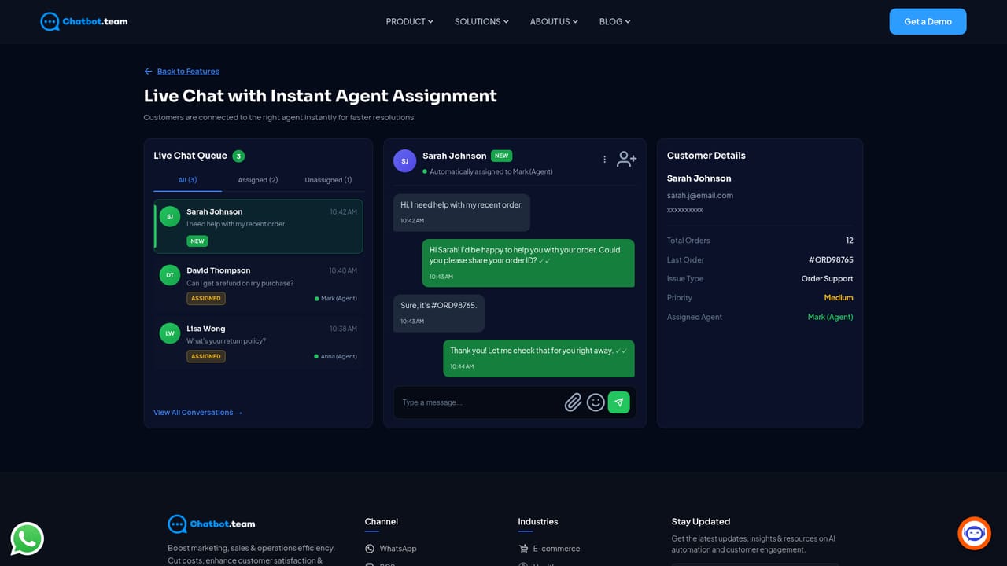Open the three-dot chat options menu
1007x566 pixels.
pos(604,160)
